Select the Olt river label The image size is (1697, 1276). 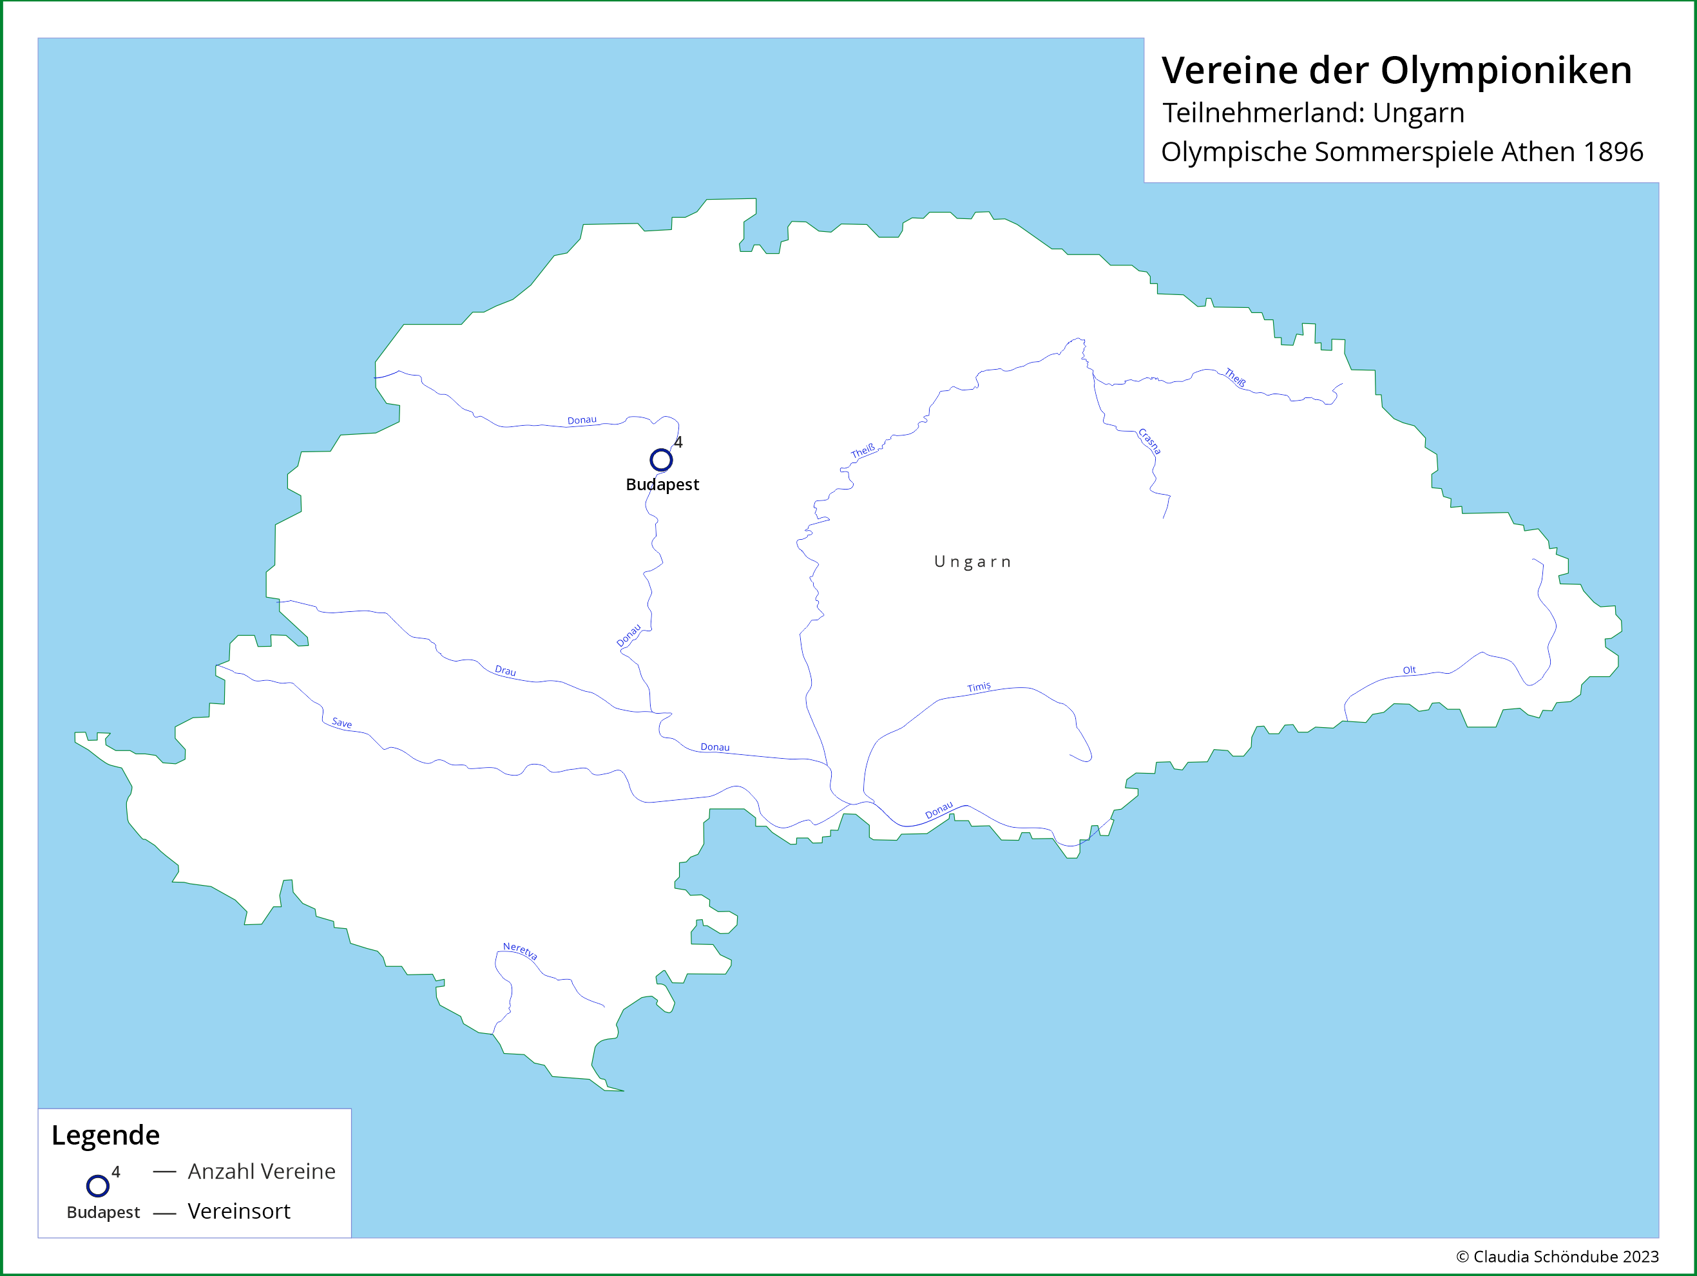coord(1409,671)
